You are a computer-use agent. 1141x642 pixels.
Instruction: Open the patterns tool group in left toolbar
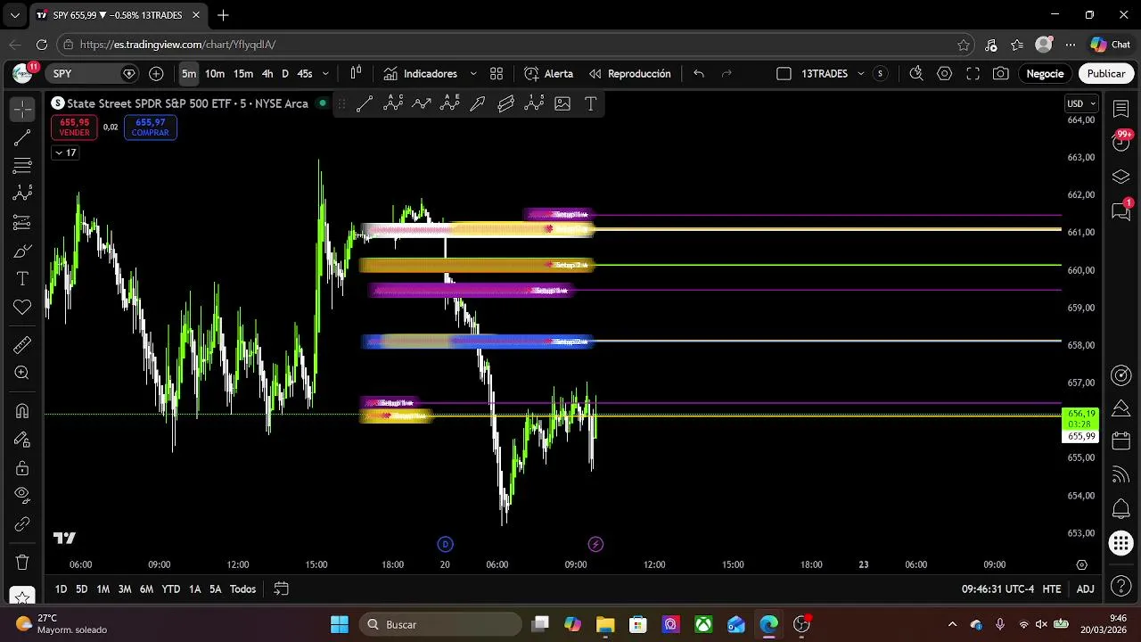tap(22, 193)
